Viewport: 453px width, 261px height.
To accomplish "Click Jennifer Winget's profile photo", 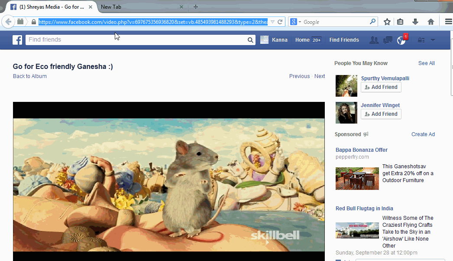I will click(x=346, y=113).
